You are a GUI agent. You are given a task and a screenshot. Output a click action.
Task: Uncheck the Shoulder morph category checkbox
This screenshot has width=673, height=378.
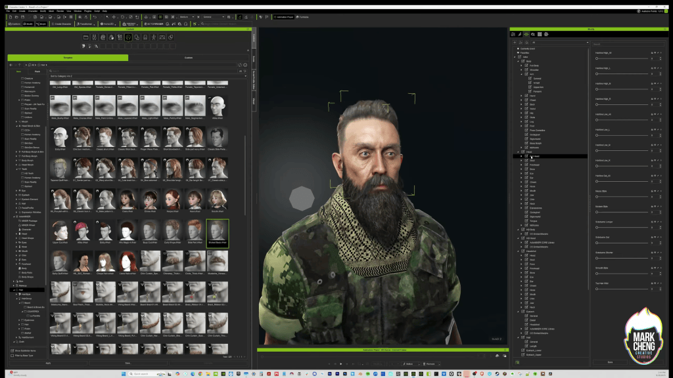click(x=526, y=70)
